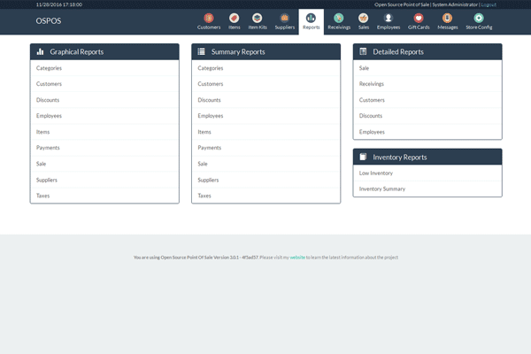This screenshot has width=531, height=354.
Task: Open the Messages module icon
Action: (x=447, y=18)
